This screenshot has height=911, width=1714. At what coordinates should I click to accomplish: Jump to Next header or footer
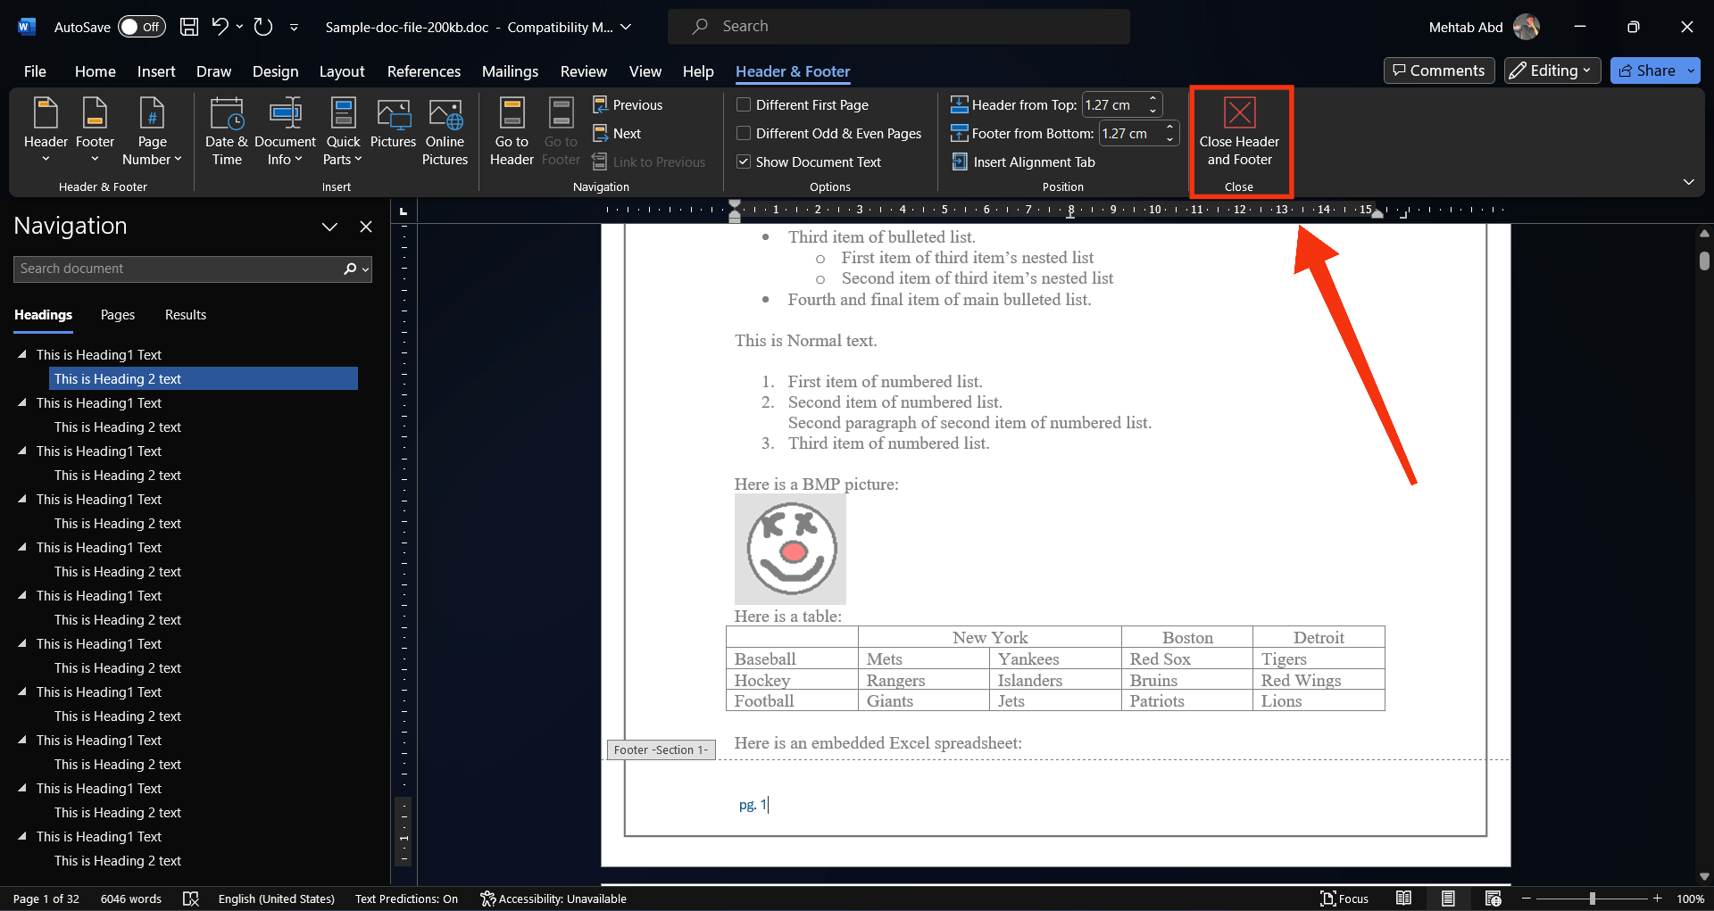(x=617, y=133)
